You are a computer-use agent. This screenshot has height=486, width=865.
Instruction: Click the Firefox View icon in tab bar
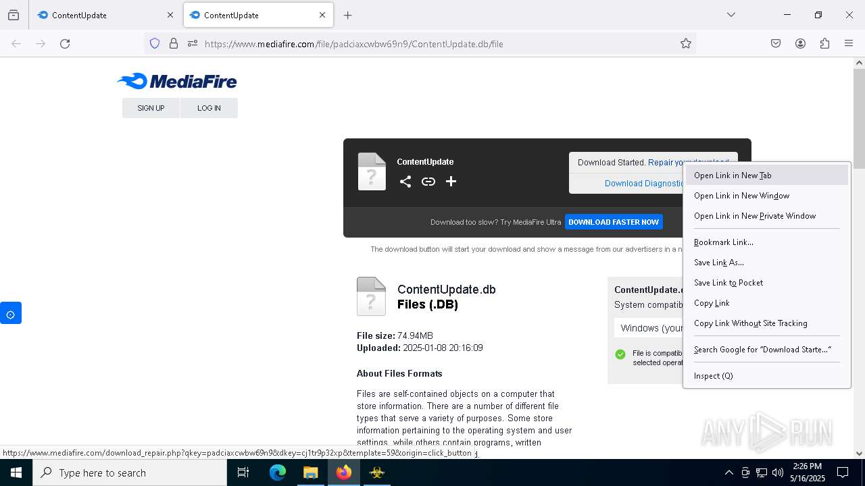[x=14, y=15]
